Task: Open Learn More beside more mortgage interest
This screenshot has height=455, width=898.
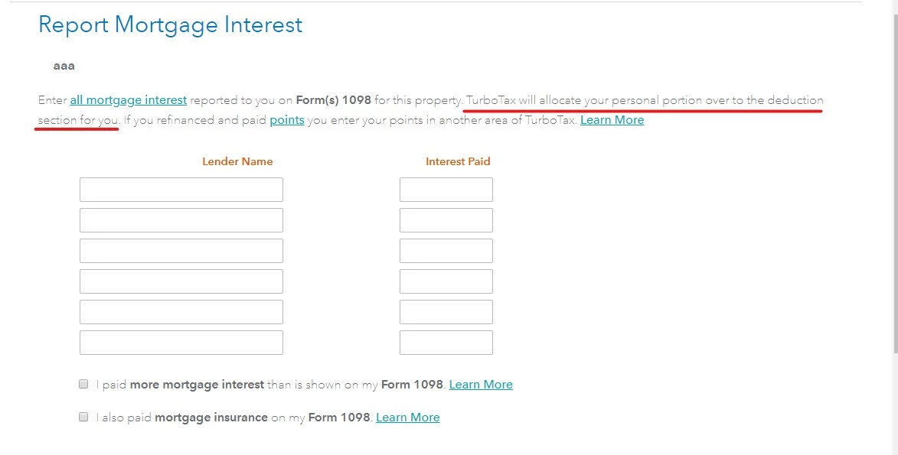Action: (x=481, y=385)
